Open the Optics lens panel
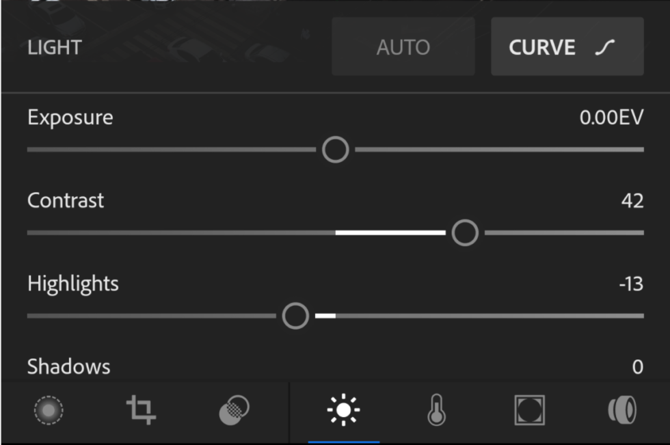 [622, 410]
